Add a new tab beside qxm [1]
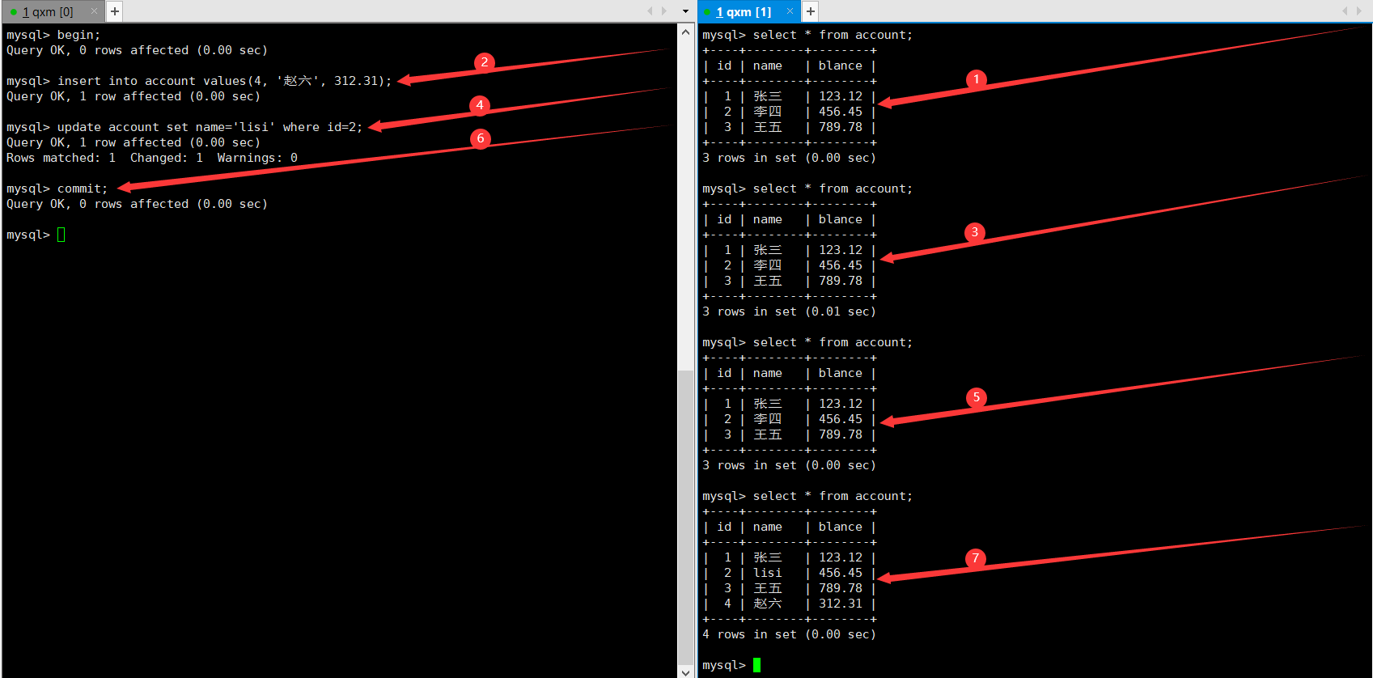Image resolution: width=1373 pixels, height=678 pixels. pyautogui.click(x=810, y=11)
